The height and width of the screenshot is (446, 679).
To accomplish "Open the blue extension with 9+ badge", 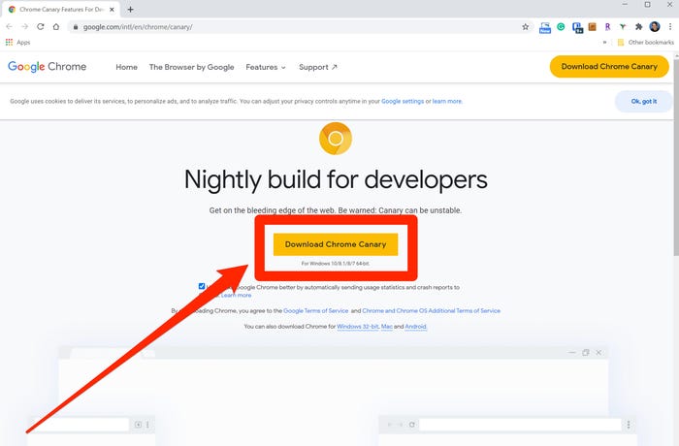I will (577, 28).
